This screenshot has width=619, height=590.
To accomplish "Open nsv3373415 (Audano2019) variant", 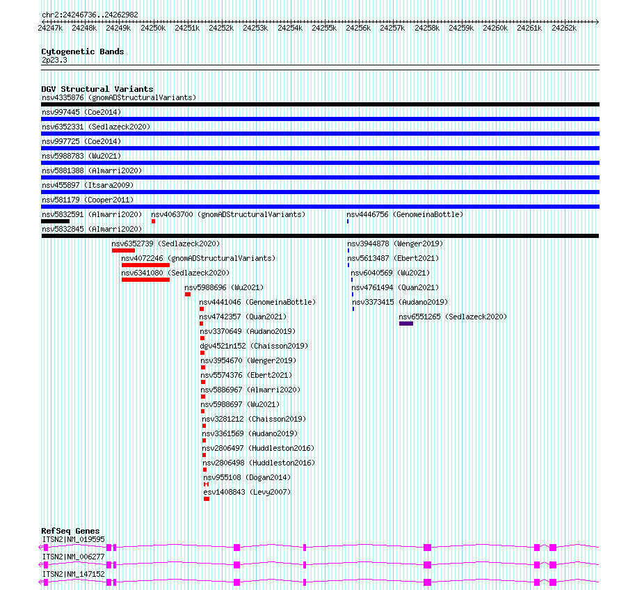I will pos(400,302).
